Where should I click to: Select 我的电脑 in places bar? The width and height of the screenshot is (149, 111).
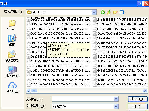(12, 72)
